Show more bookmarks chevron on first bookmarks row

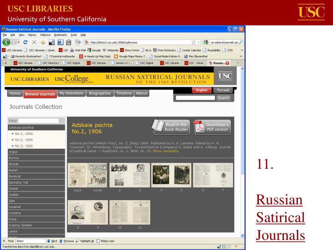pos(242,50)
